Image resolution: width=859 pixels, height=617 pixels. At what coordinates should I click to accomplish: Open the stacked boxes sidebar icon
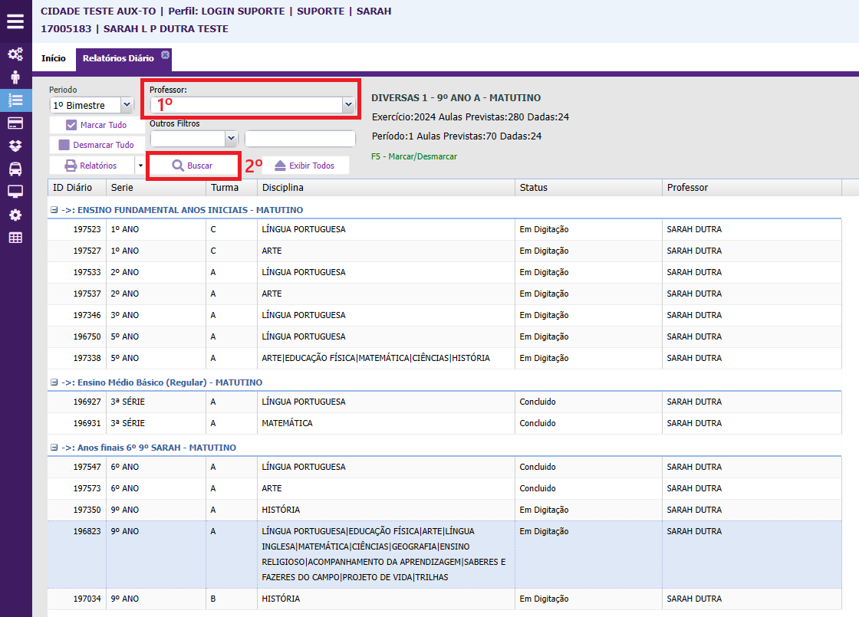coord(15,146)
